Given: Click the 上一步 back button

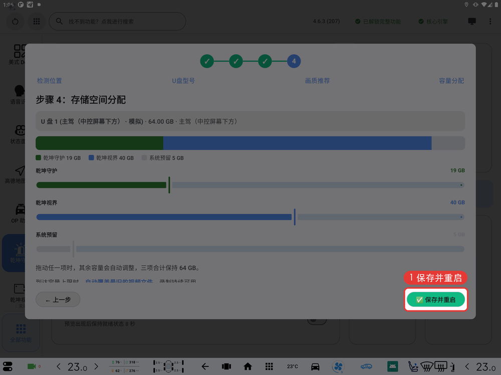Looking at the screenshot, I should [58, 300].
